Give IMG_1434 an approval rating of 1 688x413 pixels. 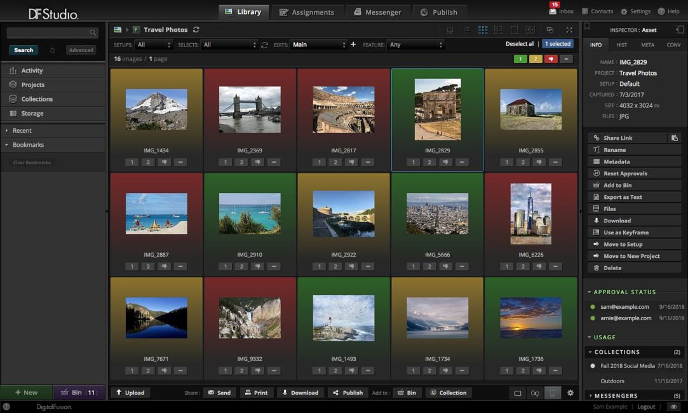click(x=132, y=162)
